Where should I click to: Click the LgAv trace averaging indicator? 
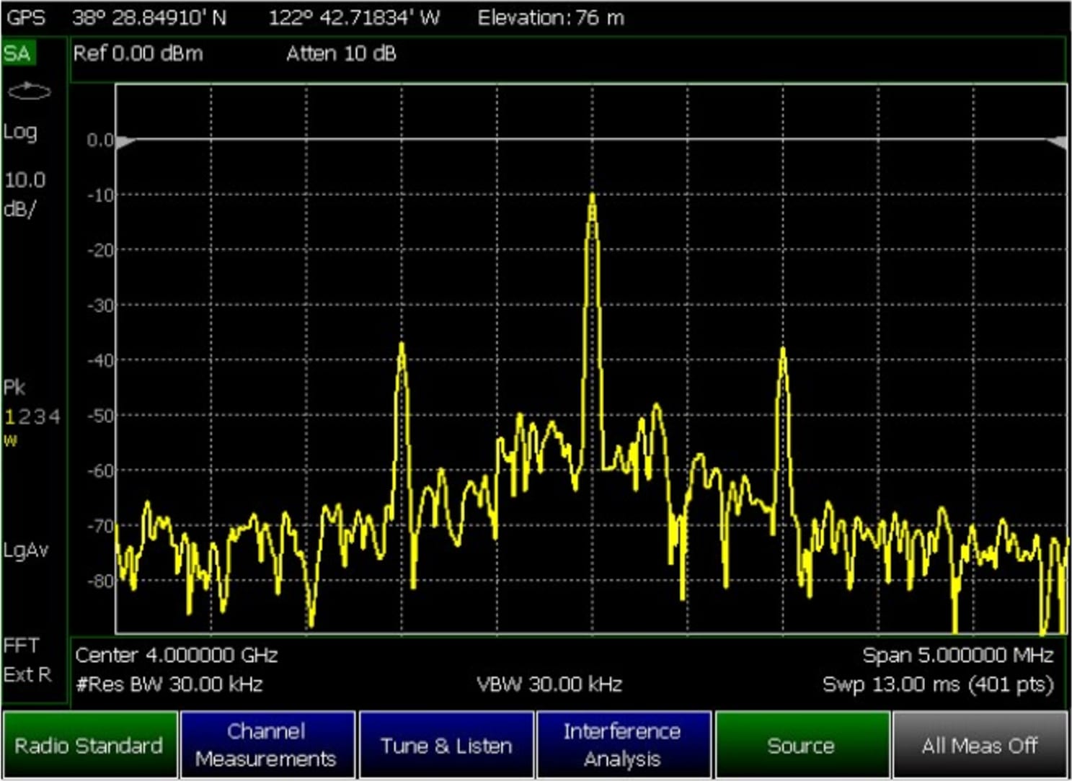(x=27, y=551)
